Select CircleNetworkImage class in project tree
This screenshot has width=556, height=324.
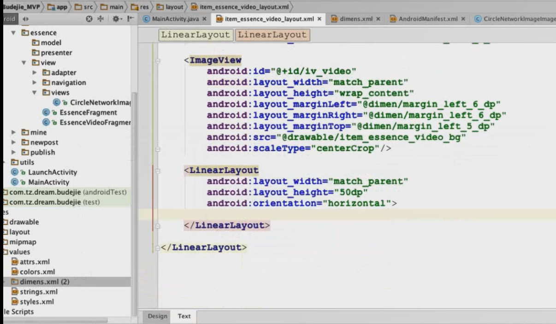coord(92,102)
